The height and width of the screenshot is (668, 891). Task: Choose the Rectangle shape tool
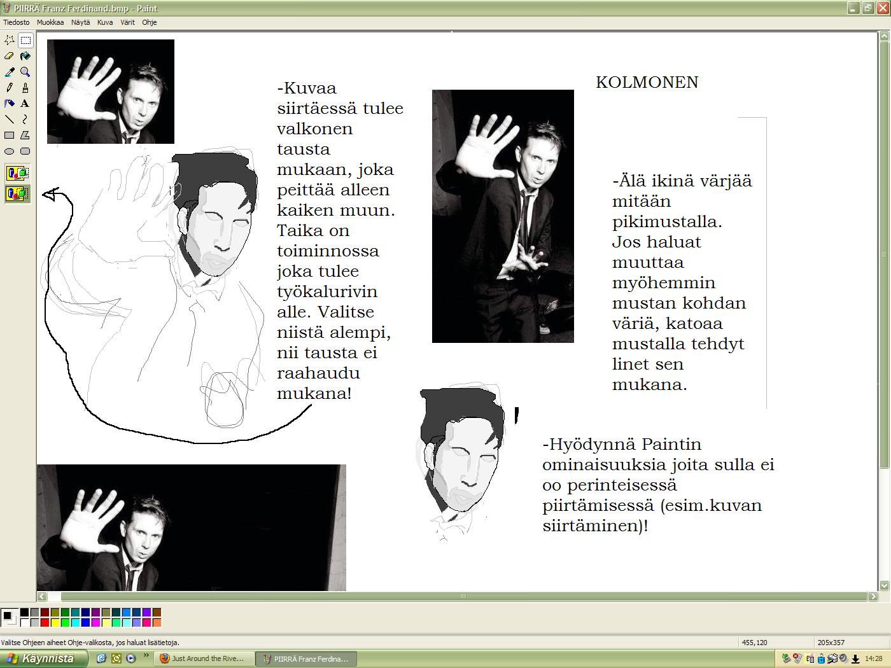pos(10,136)
